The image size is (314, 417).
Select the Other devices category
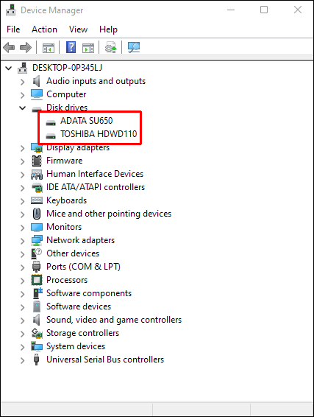(x=73, y=253)
